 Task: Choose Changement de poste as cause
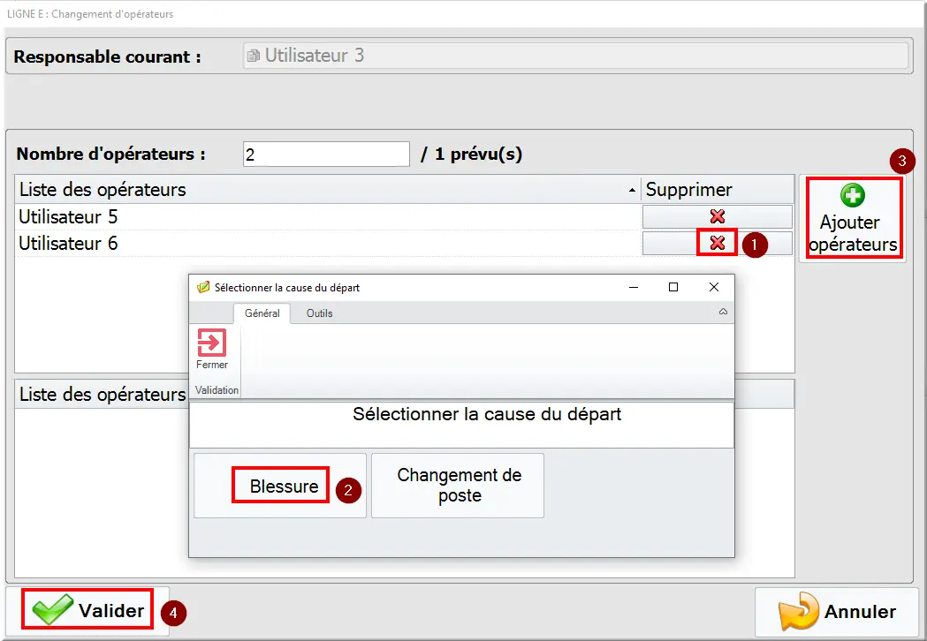coord(458,486)
